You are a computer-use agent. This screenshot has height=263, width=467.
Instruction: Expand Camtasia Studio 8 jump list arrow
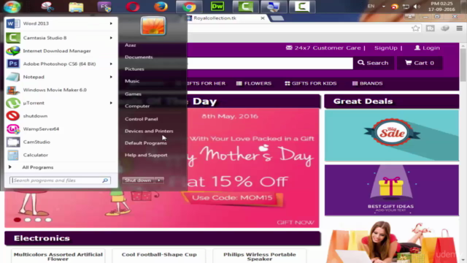coord(111,38)
